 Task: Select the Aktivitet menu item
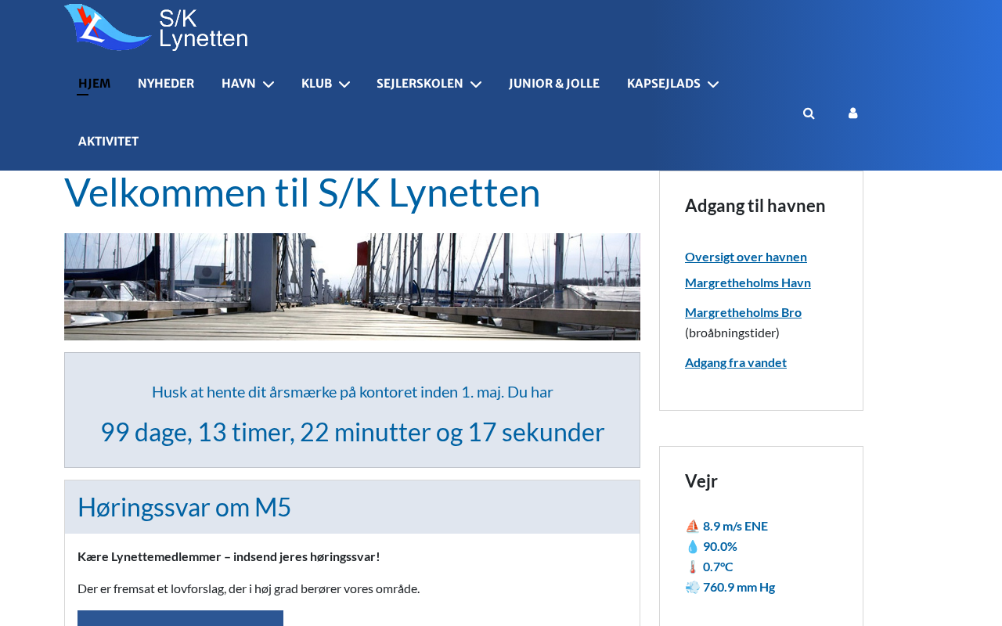coord(108,142)
